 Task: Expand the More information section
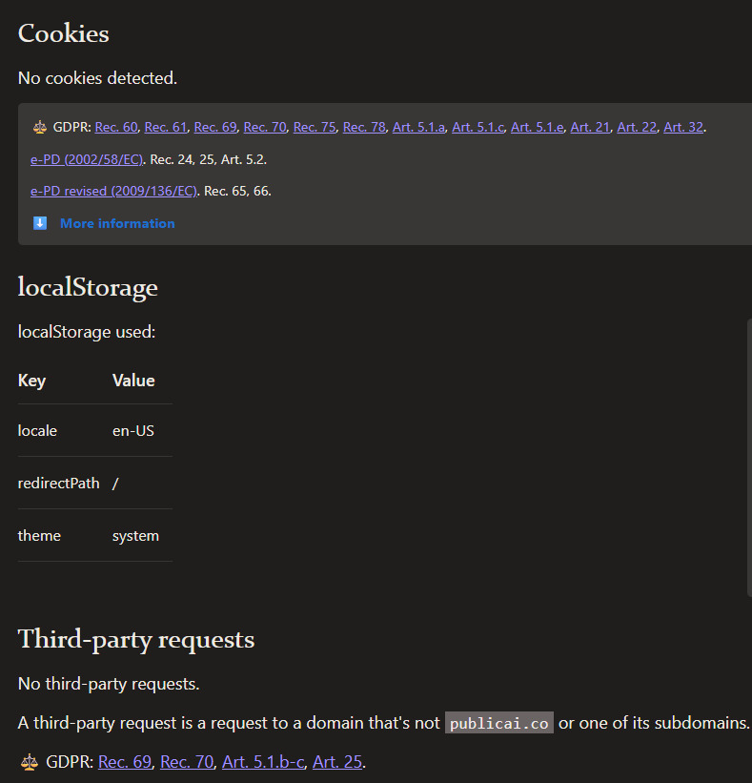click(x=117, y=223)
